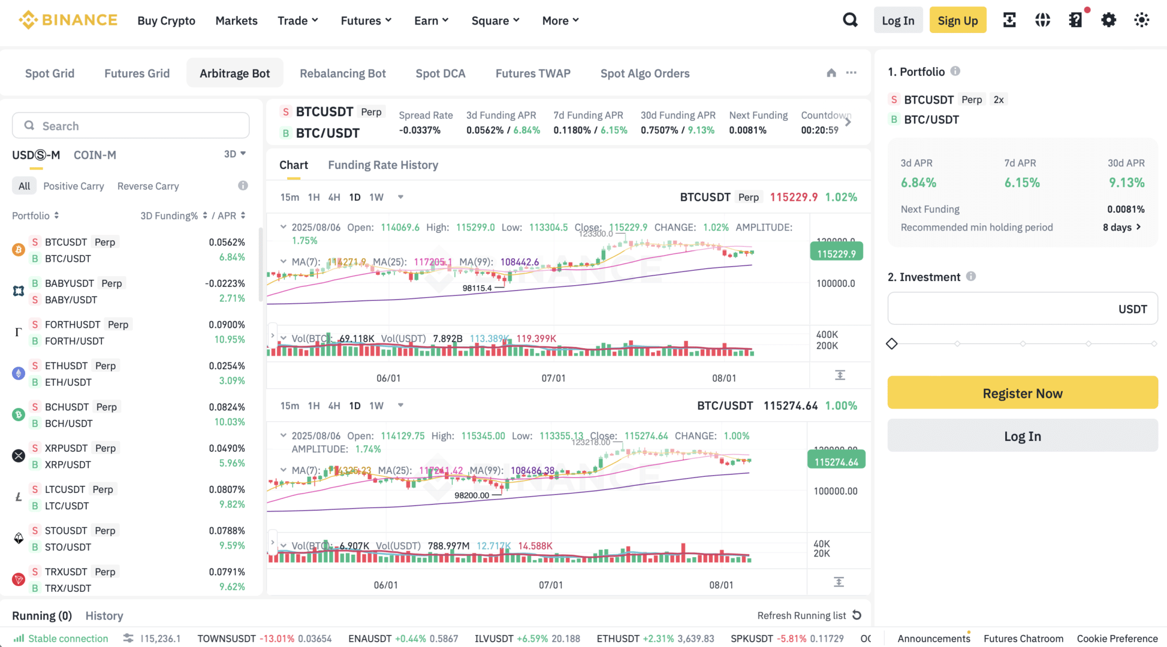1167x647 pixels.
Task: Expand the more-timeframes arrow beside 1W
Action: 400,197
